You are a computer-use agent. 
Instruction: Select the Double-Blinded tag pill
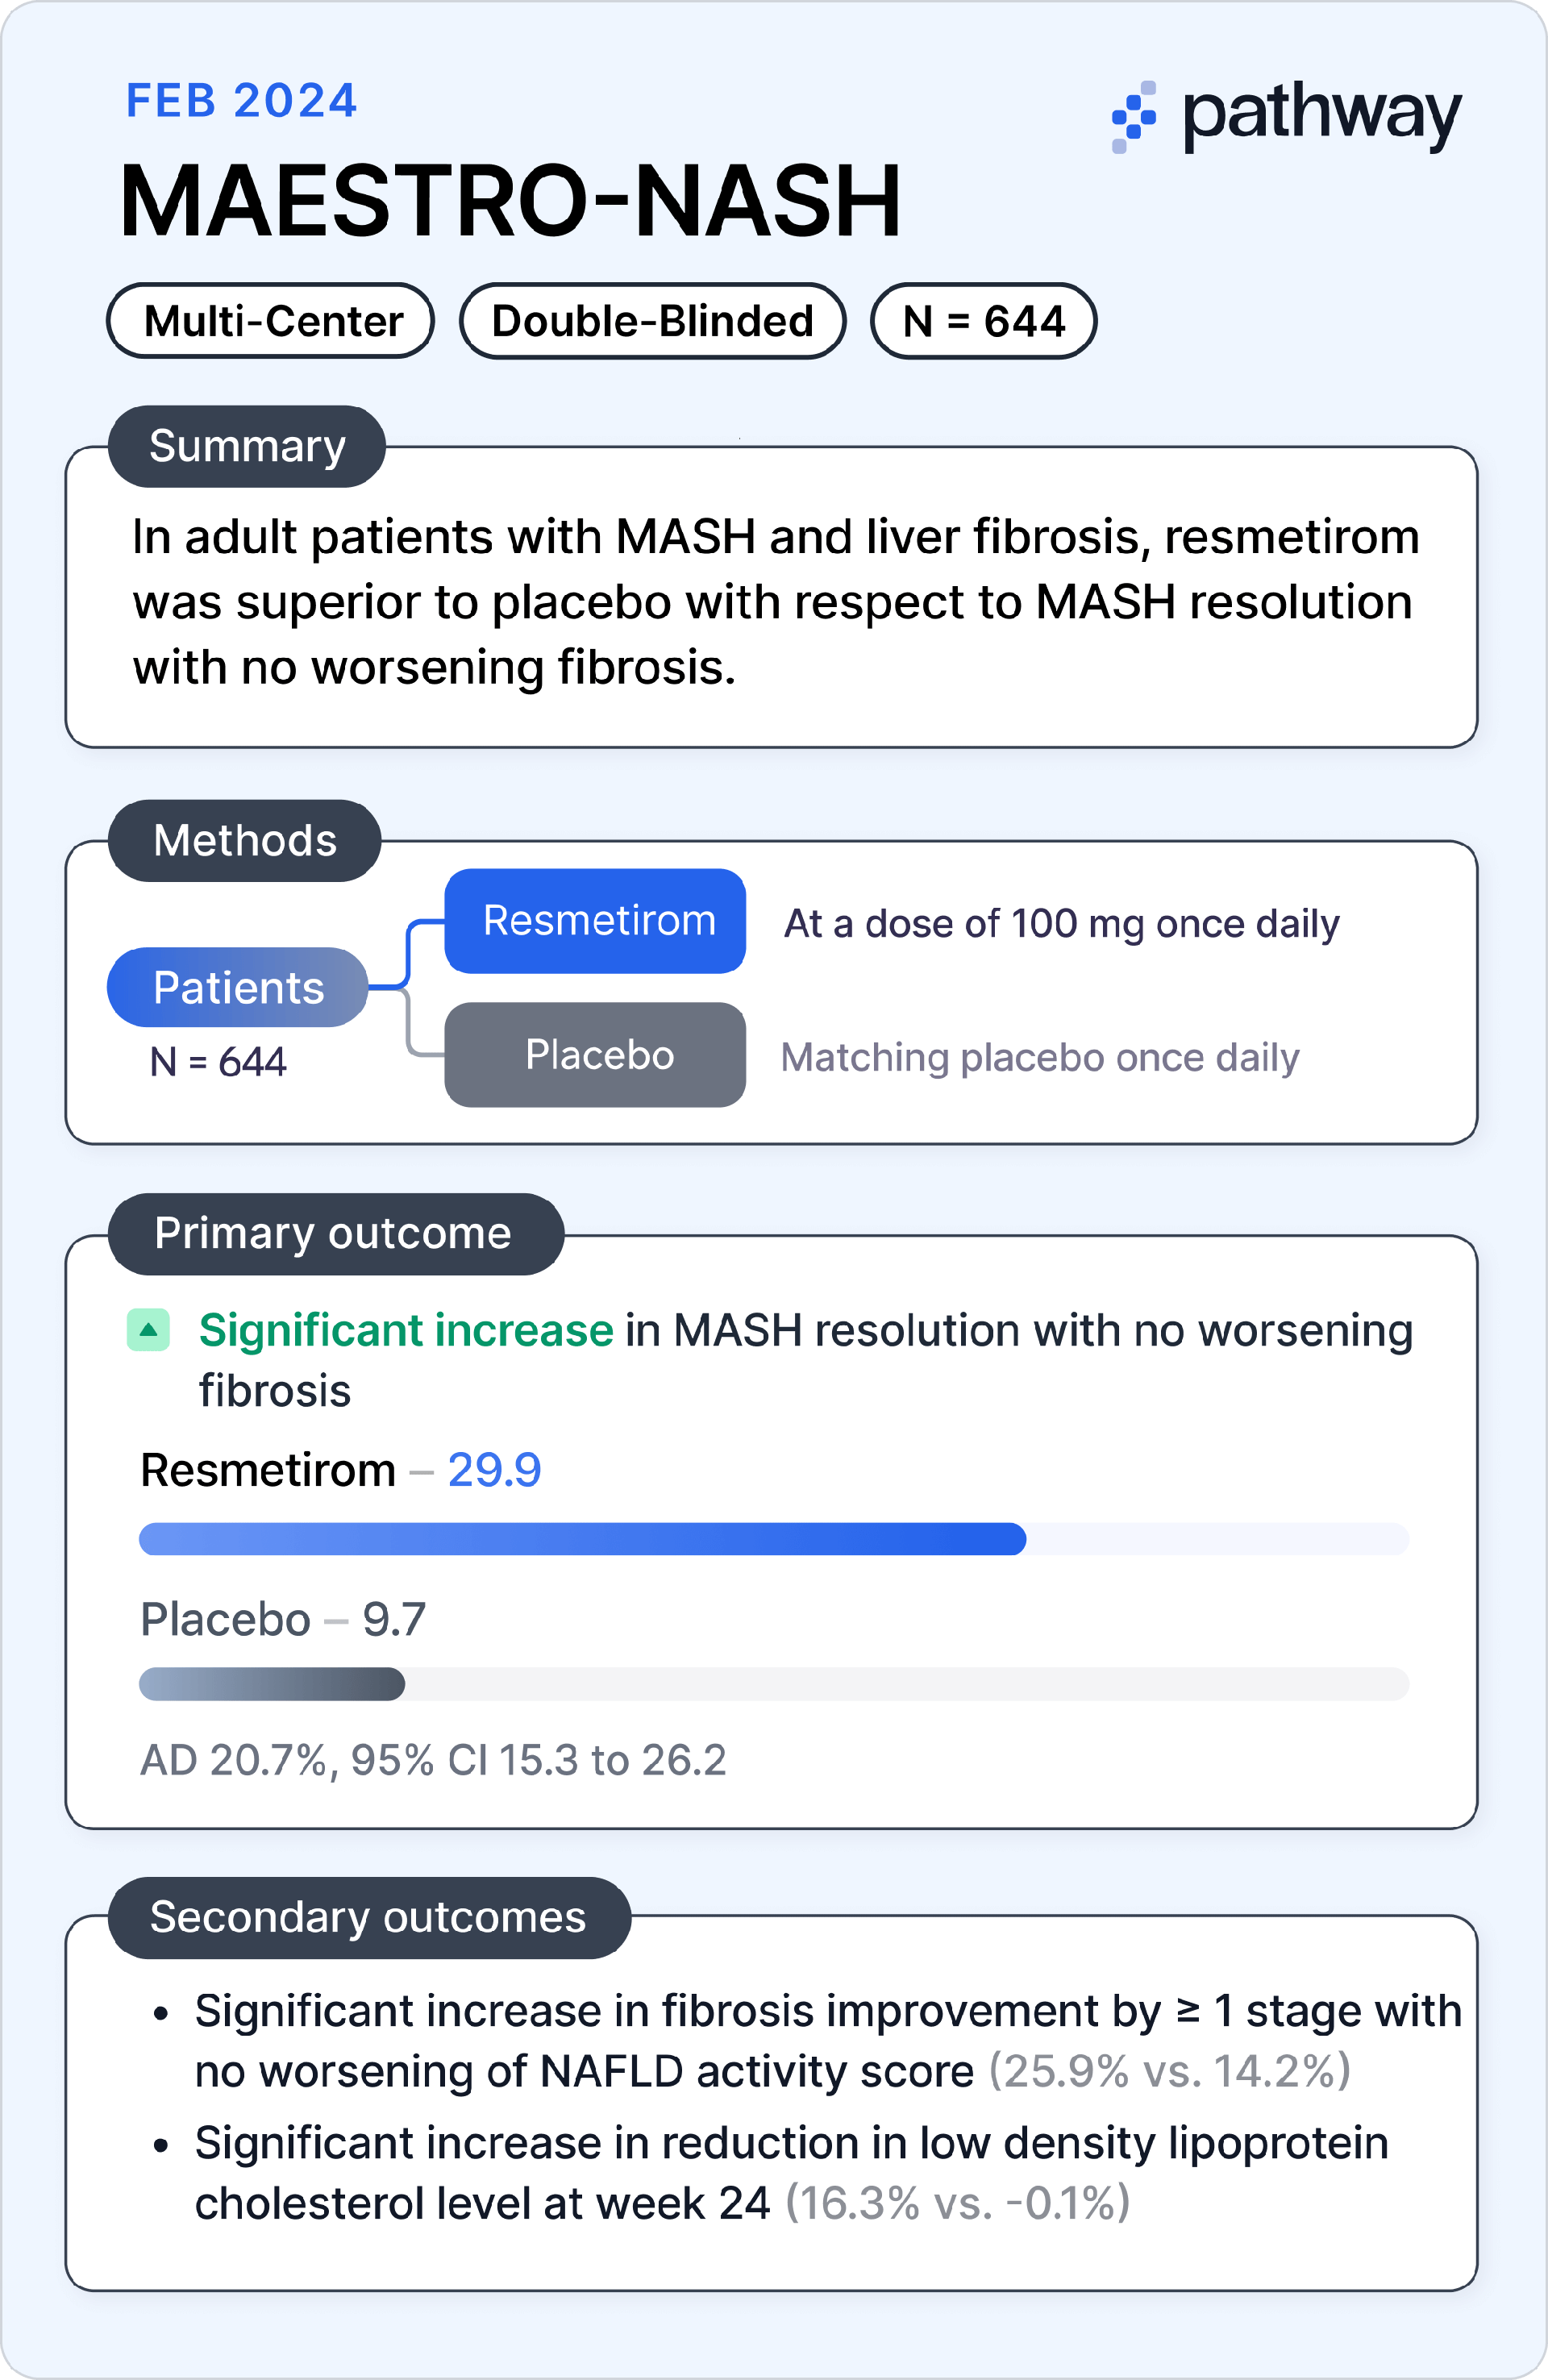(x=653, y=321)
